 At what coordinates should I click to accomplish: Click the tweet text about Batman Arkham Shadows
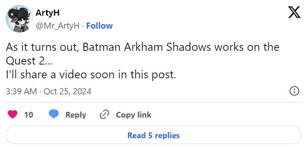pos(143,61)
